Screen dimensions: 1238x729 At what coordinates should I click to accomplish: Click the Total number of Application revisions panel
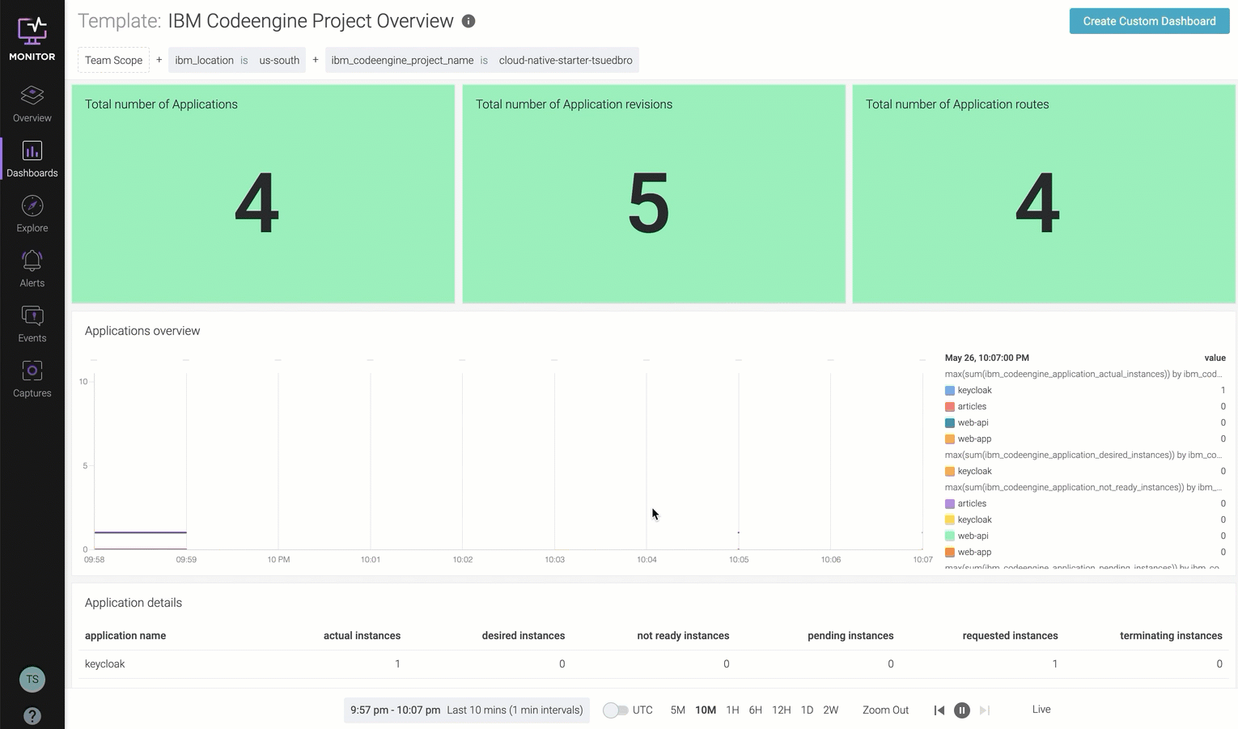pyautogui.click(x=654, y=194)
